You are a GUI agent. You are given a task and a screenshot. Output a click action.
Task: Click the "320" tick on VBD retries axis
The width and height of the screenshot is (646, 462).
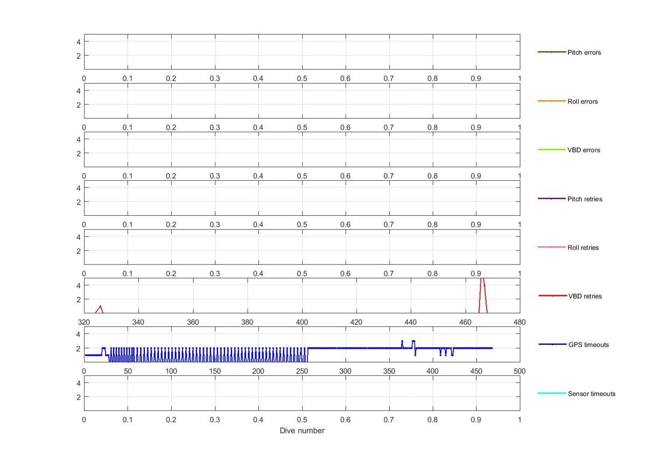click(84, 322)
